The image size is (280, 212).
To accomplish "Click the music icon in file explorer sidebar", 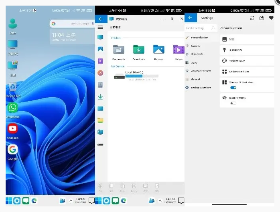I will (100, 73).
